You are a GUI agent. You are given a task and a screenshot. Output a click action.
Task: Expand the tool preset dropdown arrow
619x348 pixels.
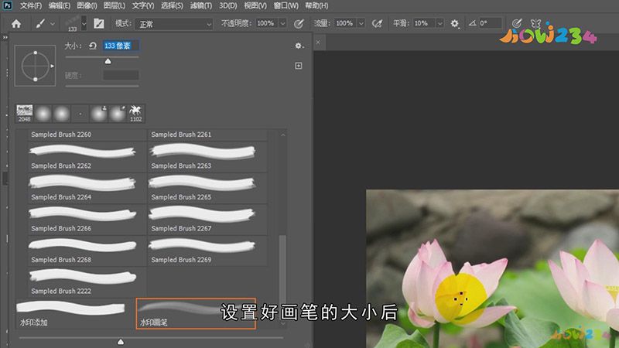click(x=53, y=24)
